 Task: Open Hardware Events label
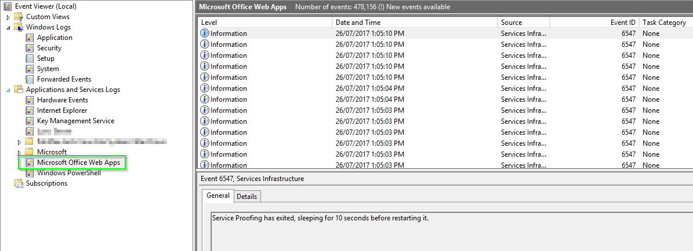click(62, 100)
